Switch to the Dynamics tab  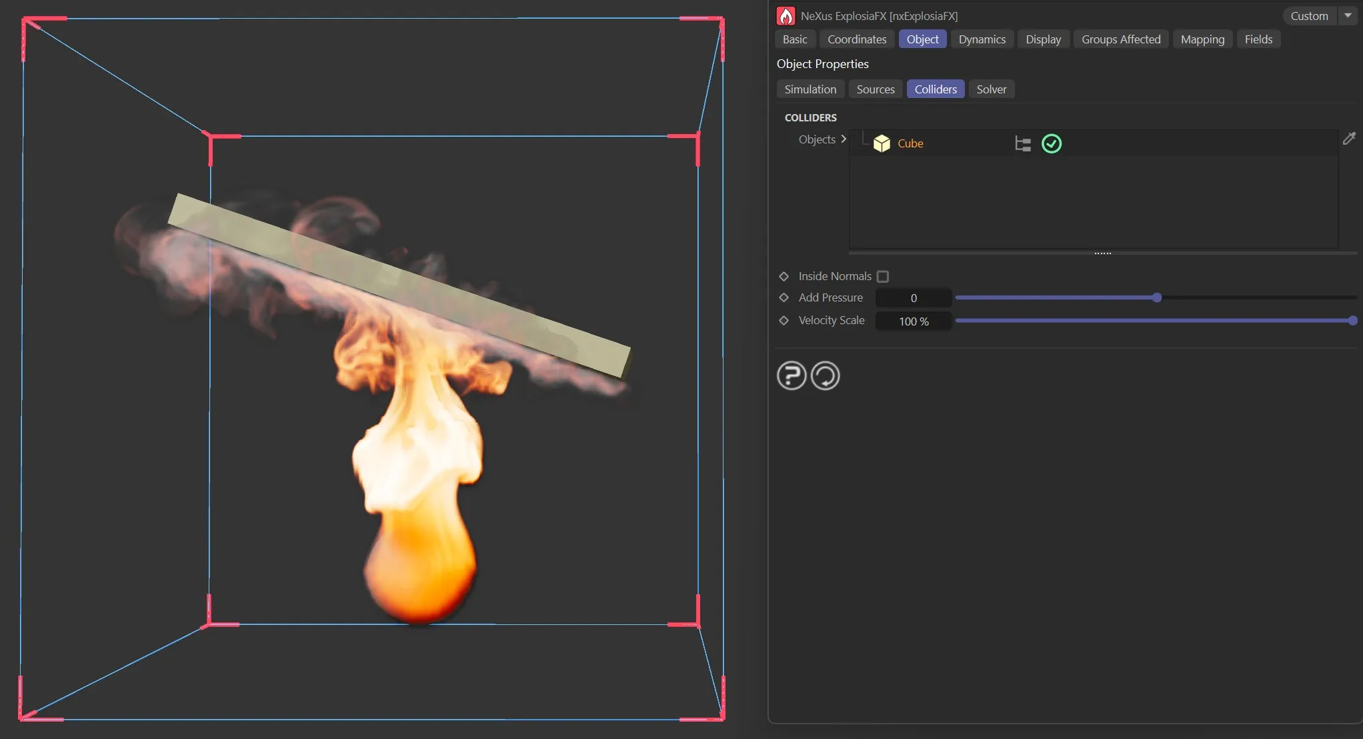982,39
